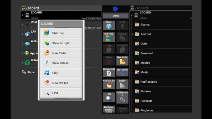Click New folder in middle toolbar
The height and width of the screenshot is (119, 212).
[x=122, y=60]
